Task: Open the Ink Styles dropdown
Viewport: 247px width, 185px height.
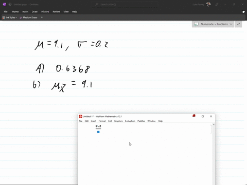Action: pyautogui.click(x=10, y=17)
